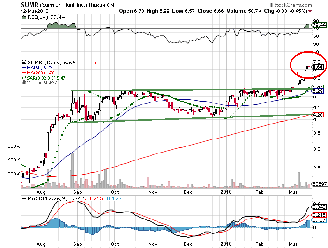Click the 50 level on RSI axis
Viewport: 328px width, 248px height.
pos(316,36)
